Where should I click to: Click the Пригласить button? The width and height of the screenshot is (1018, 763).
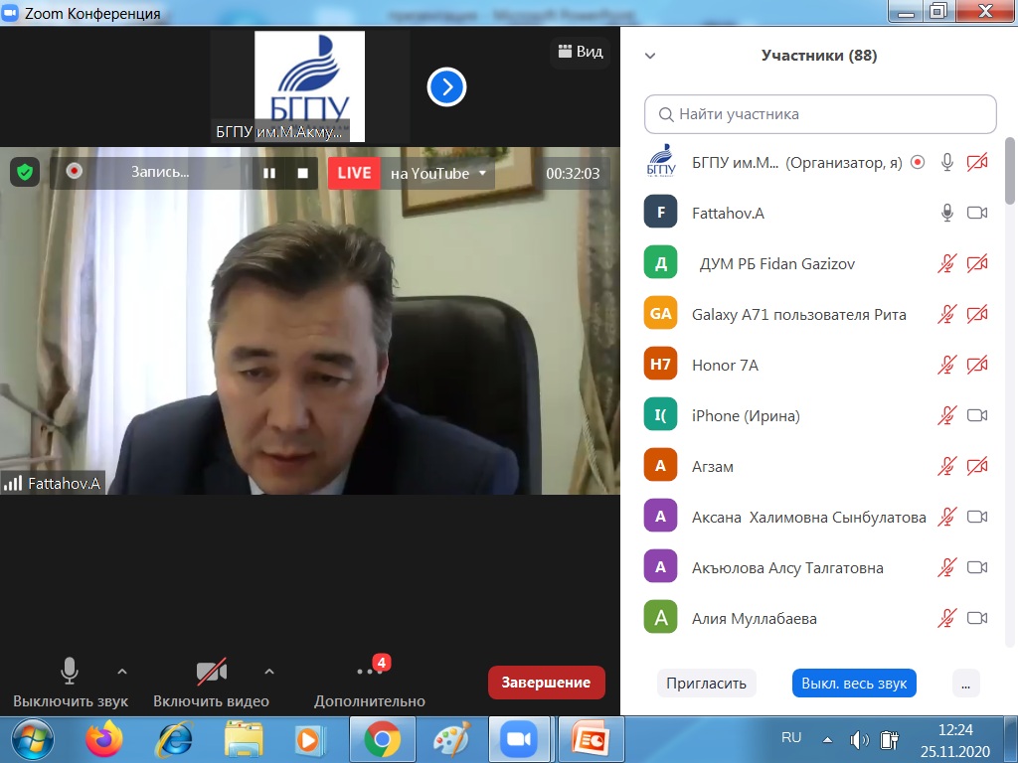coord(706,684)
